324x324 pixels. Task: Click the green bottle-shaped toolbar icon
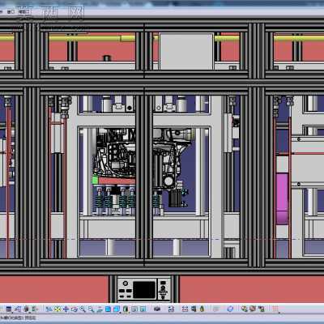pos(202,309)
